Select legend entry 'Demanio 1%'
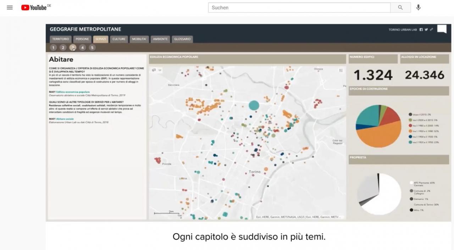454x250 pixels. [x=419, y=199]
